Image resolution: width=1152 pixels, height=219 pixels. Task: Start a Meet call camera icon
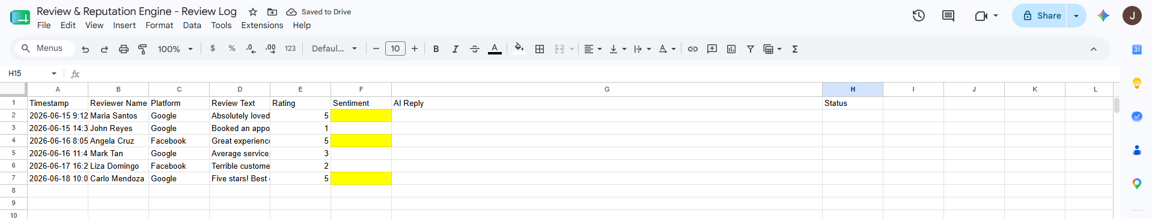point(981,16)
